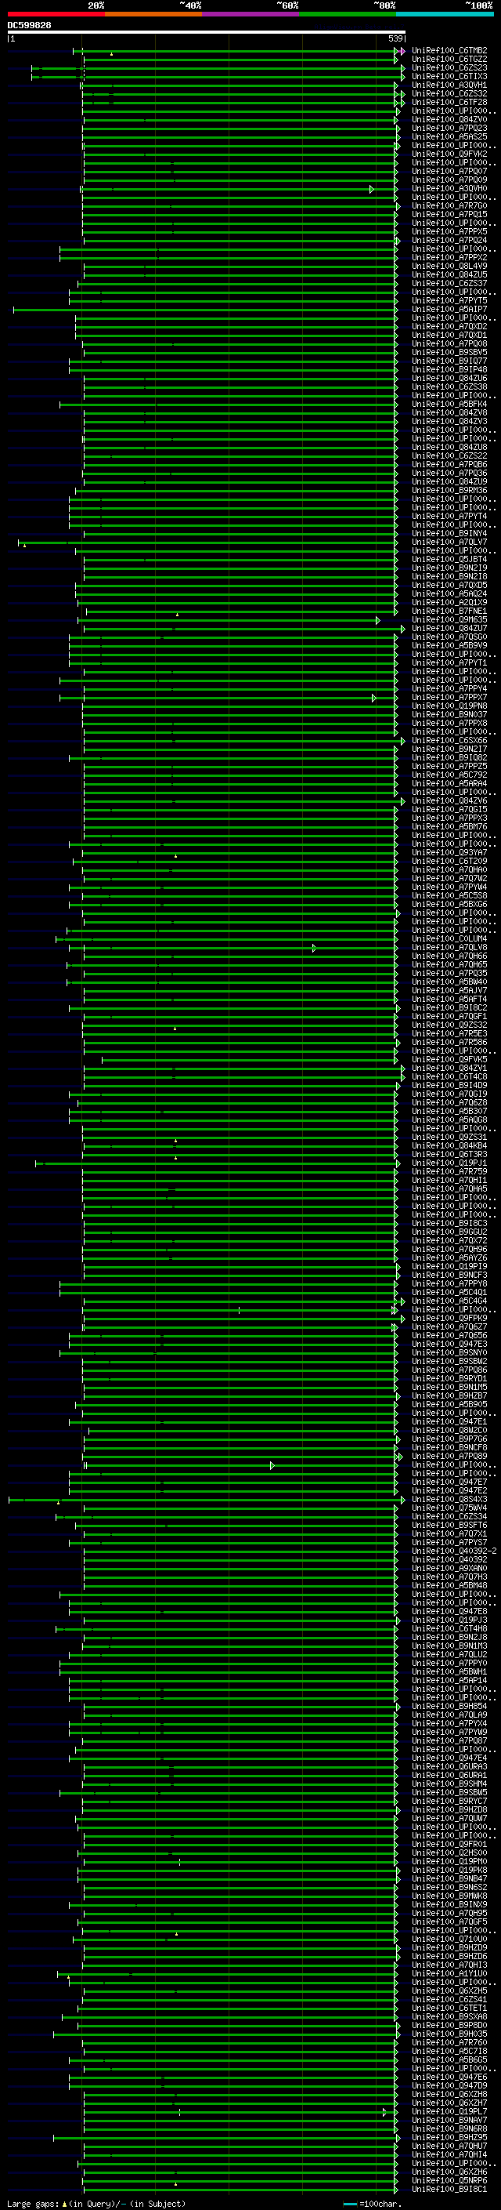Click the green alignment bar for UniRef100_C6ZS23
This screenshot has width=501, height=2210.
218,67
